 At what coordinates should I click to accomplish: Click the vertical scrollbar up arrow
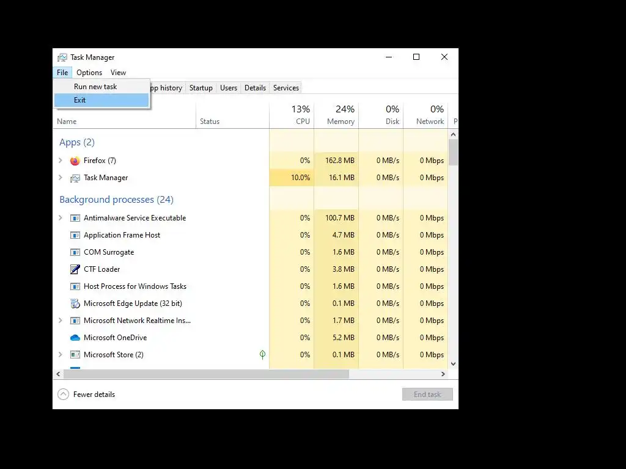453,134
